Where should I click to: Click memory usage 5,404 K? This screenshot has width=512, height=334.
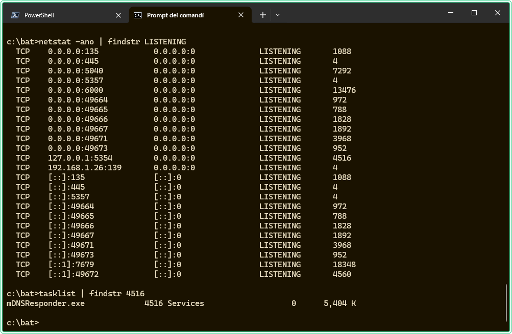pos(339,303)
